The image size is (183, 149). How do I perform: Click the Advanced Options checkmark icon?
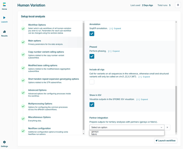[23, 93]
